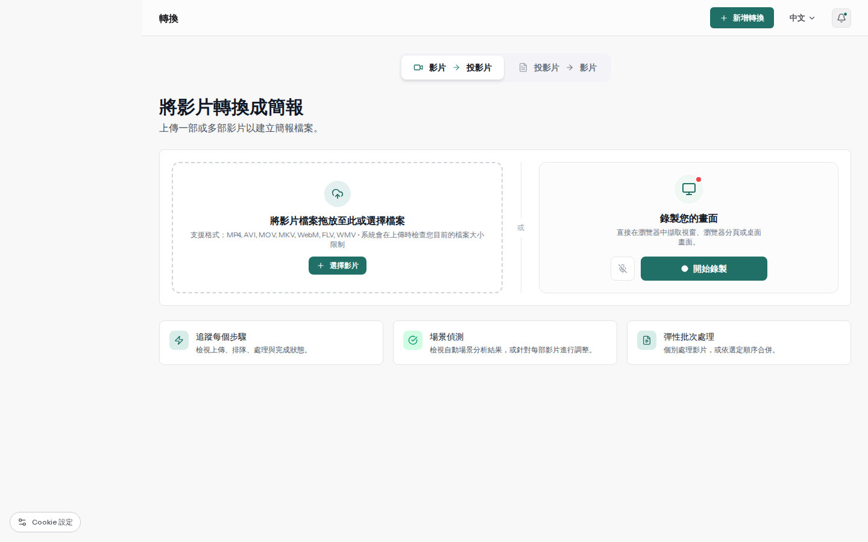Click the lightning icon for 追蹤每個步驟
Viewport: 868px width, 542px height.
click(x=179, y=340)
